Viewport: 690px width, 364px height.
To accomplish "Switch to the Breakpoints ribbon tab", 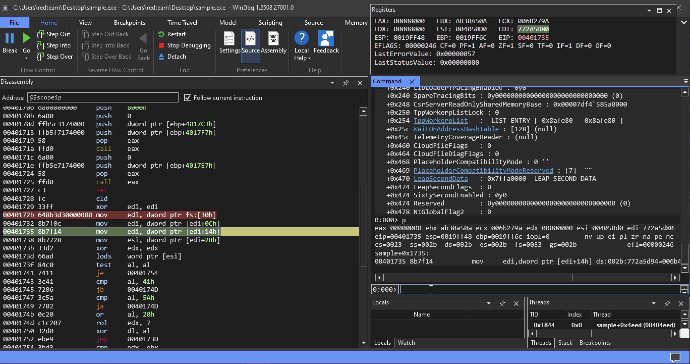I will 129,22.
